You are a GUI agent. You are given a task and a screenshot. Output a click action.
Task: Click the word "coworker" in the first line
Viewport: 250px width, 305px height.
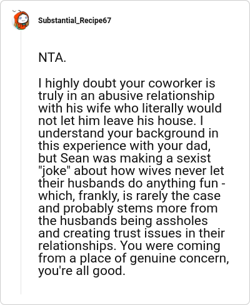pos(175,83)
